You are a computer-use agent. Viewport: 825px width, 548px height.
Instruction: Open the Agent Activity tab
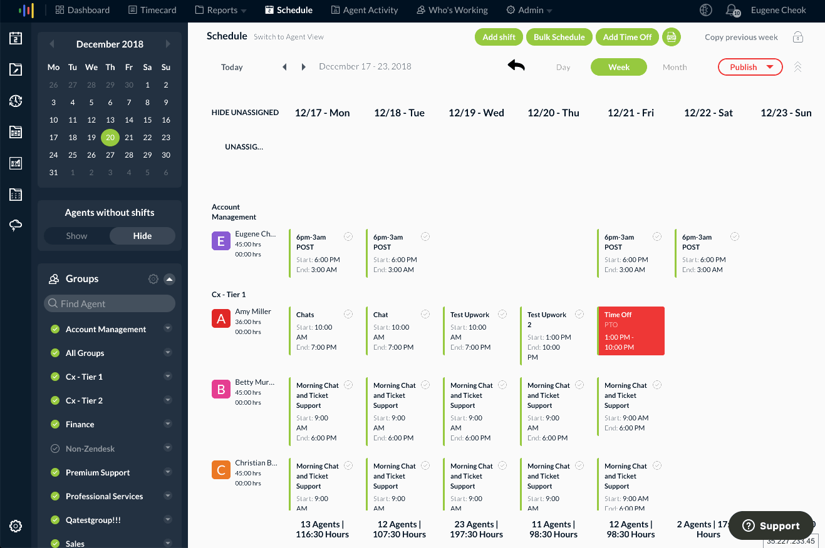pos(365,10)
